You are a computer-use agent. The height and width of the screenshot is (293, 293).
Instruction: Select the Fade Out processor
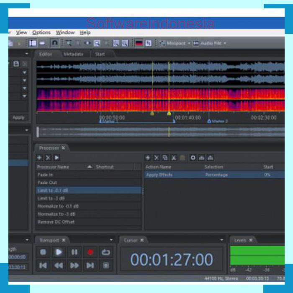[x=88, y=182]
